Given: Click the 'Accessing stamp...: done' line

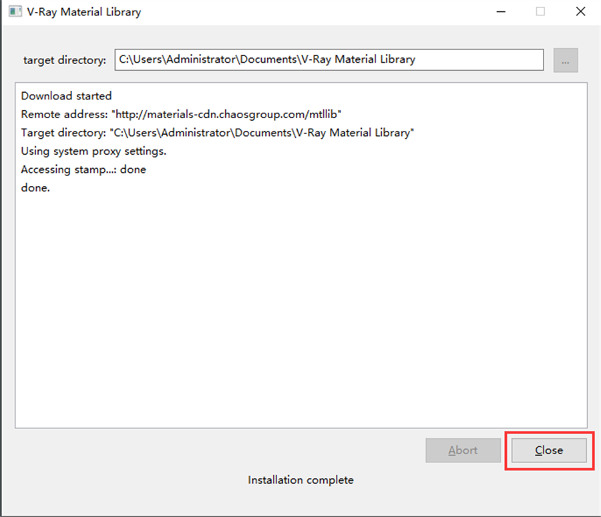Looking at the screenshot, I should 83,169.
